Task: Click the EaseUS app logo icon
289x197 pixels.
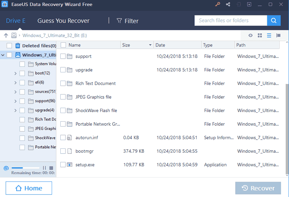Action: [5, 4]
